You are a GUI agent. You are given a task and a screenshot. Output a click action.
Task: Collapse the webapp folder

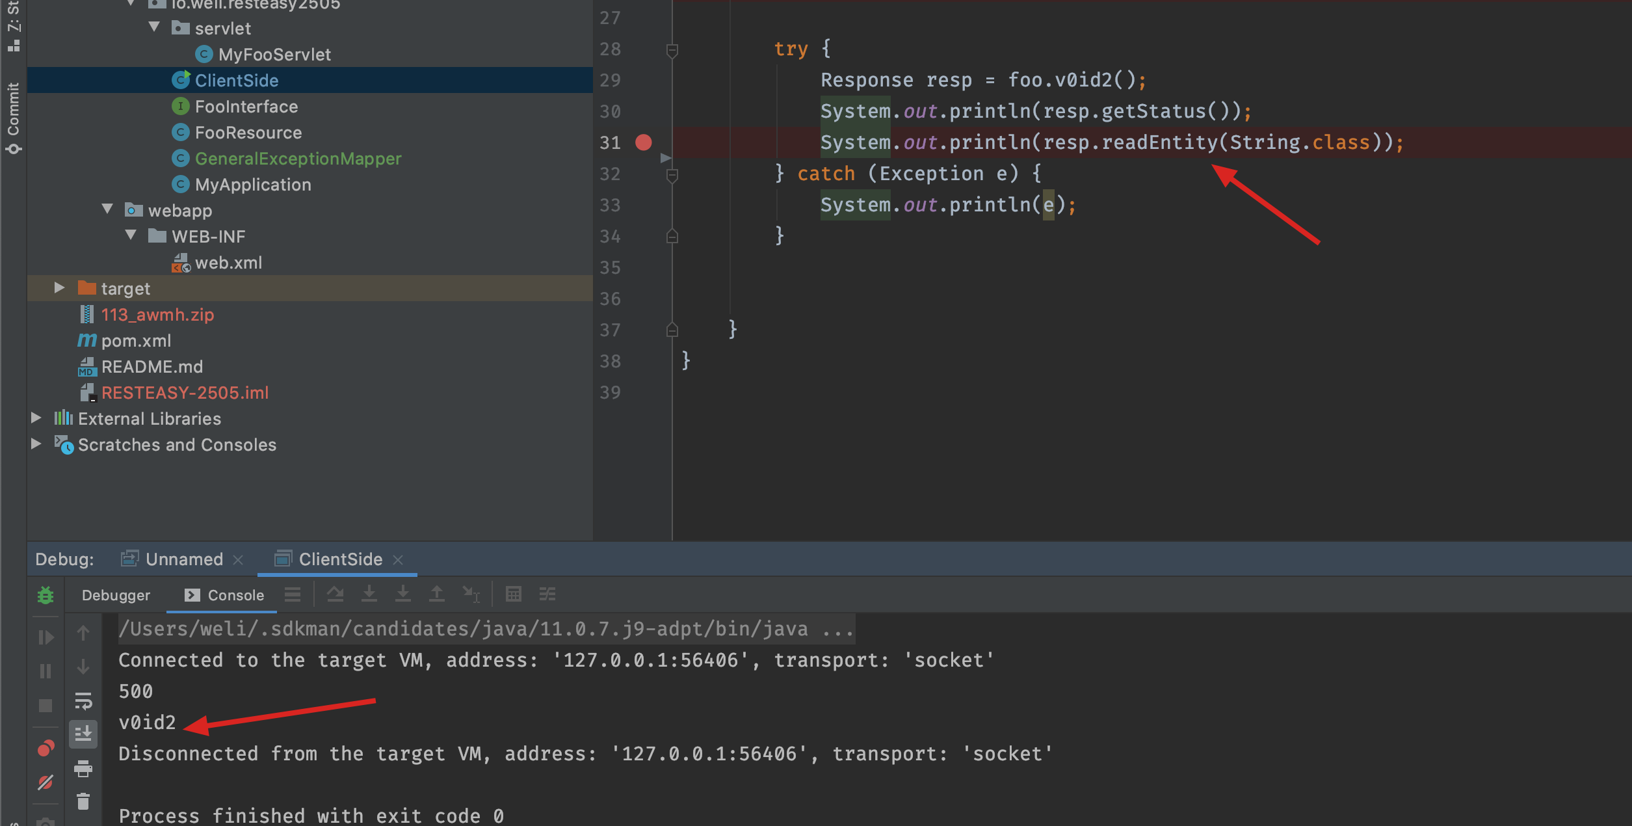coord(108,209)
